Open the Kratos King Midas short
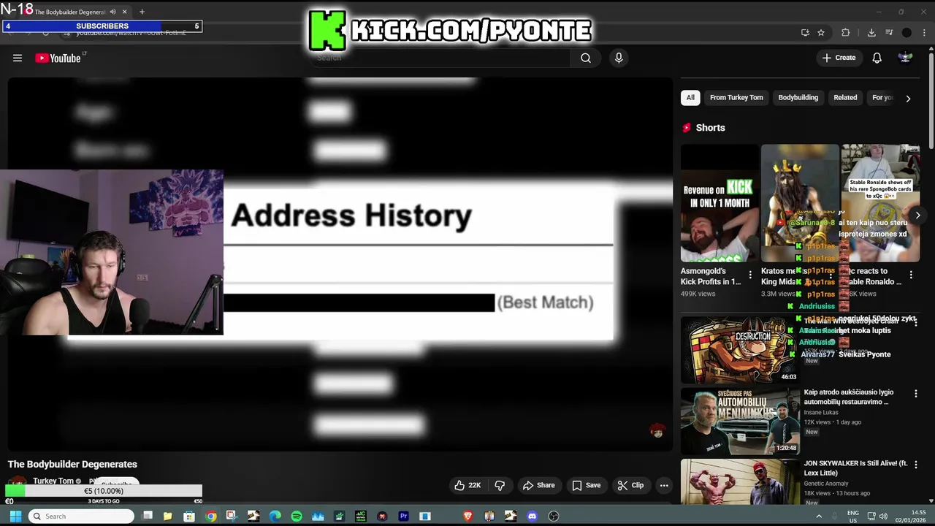The image size is (935, 526). 800,203
